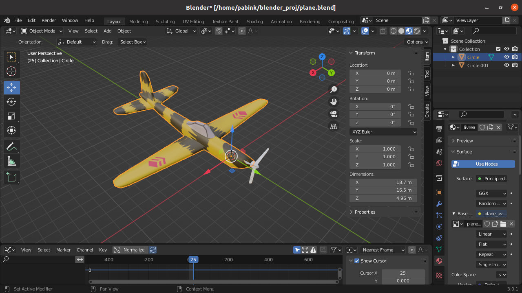Switch to wireframe viewport shading

(x=394, y=31)
